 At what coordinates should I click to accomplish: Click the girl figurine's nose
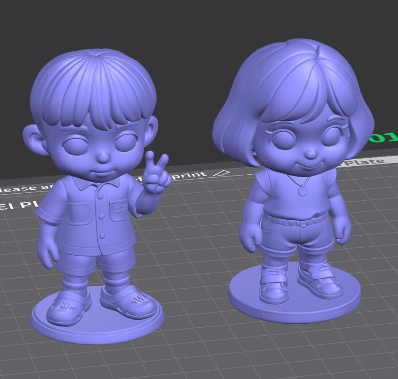(311, 153)
